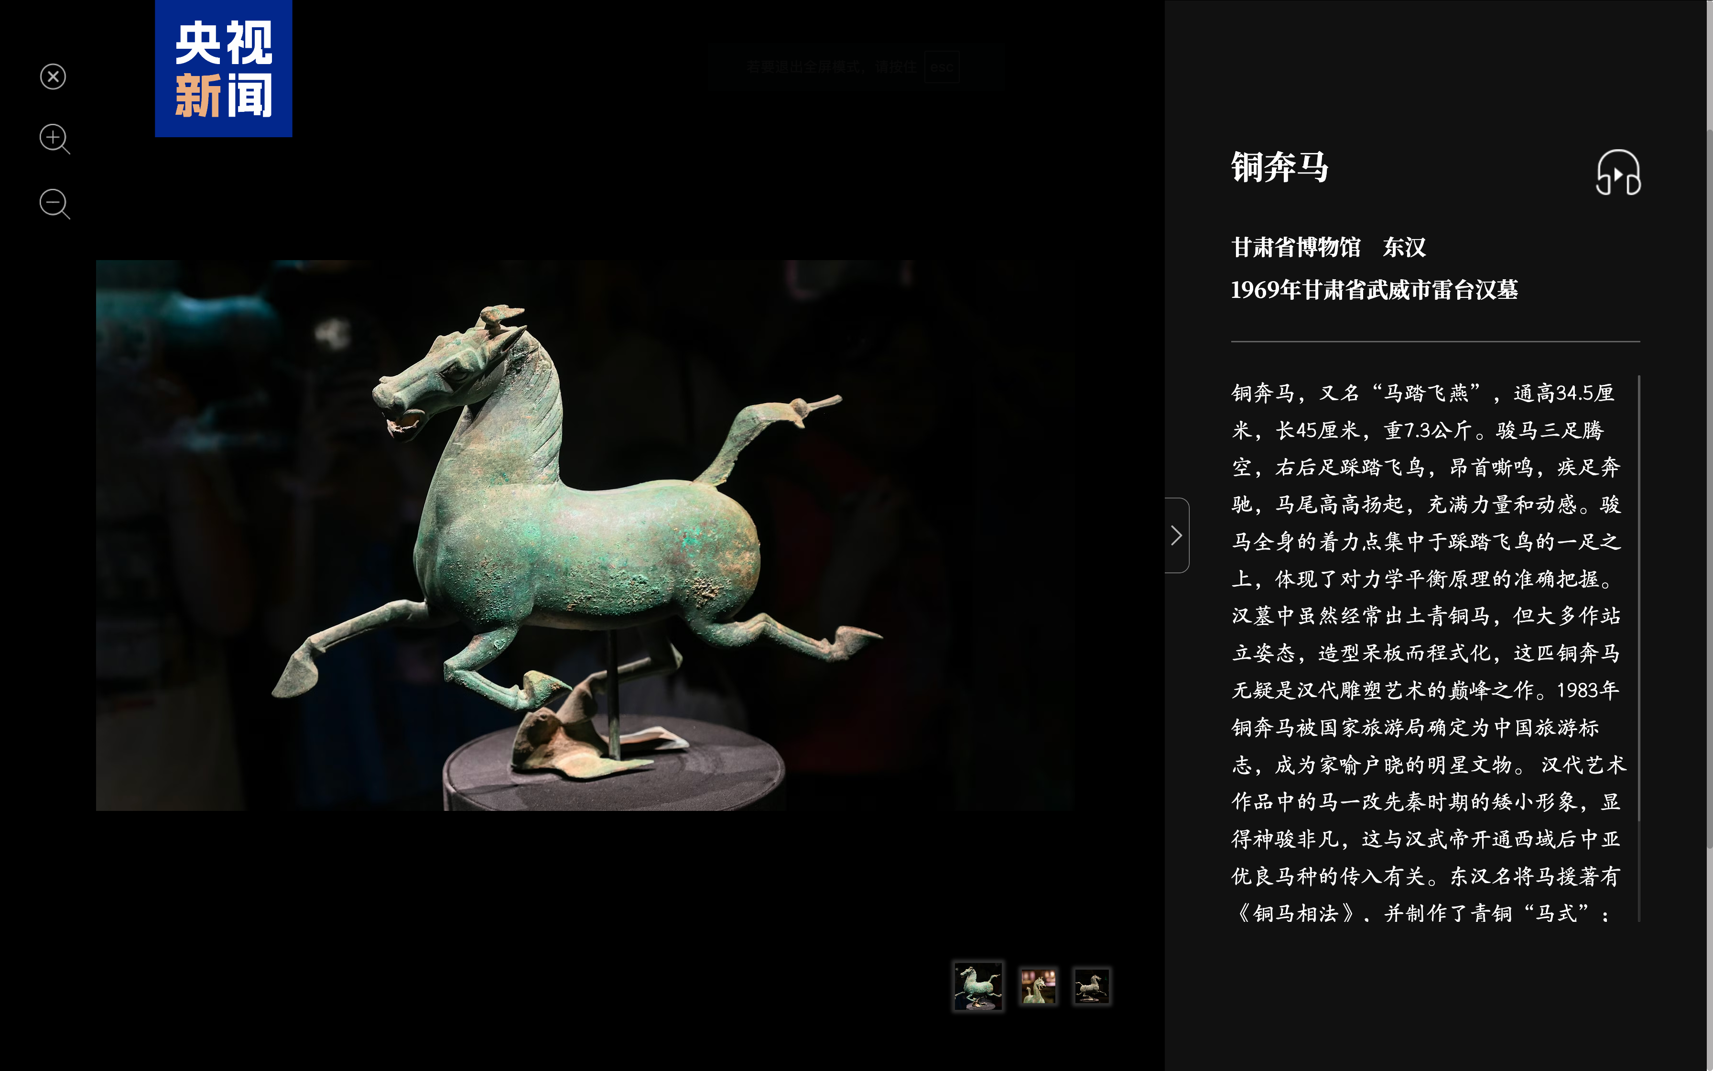
Task: Click the divider line below the excavation info
Action: tap(1435, 341)
